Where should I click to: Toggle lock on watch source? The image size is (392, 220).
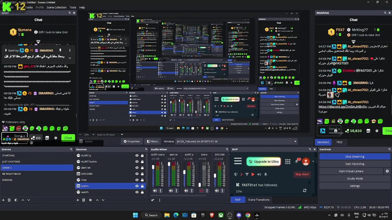point(142,192)
